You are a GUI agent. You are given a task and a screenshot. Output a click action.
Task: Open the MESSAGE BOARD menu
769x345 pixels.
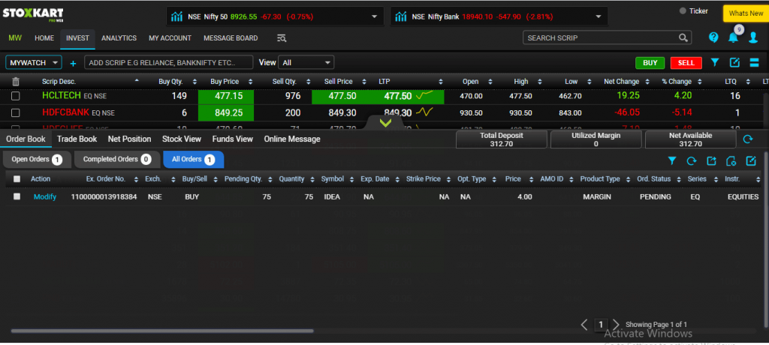(231, 37)
